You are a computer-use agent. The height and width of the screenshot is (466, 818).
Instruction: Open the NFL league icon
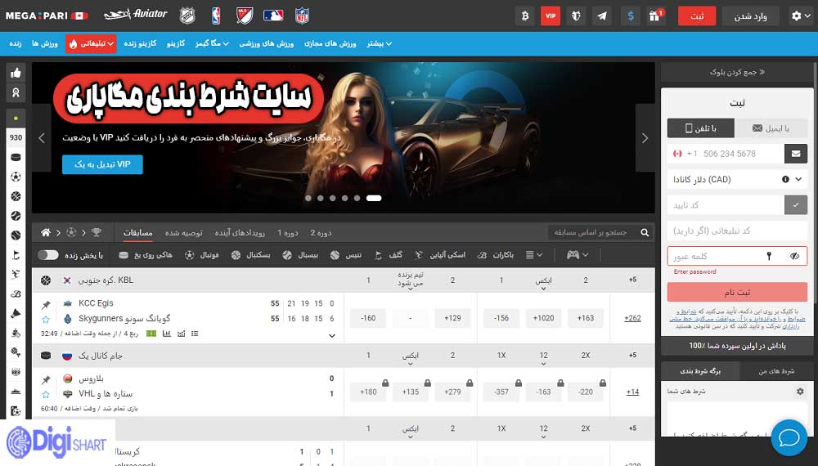pos(302,16)
